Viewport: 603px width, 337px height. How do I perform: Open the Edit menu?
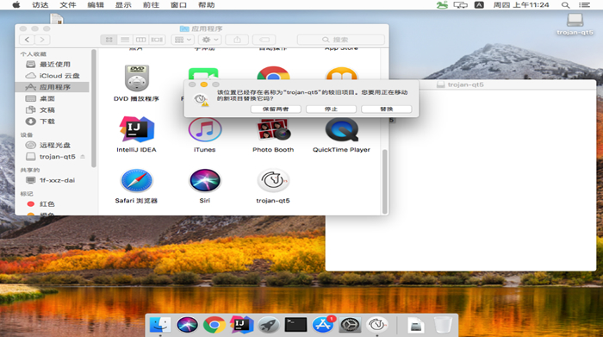pyautogui.click(x=96, y=5)
